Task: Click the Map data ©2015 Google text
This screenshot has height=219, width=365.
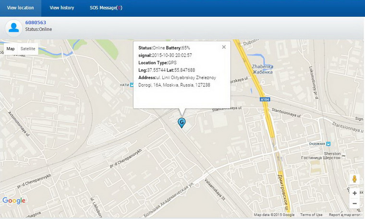Action: pyautogui.click(x=274, y=215)
